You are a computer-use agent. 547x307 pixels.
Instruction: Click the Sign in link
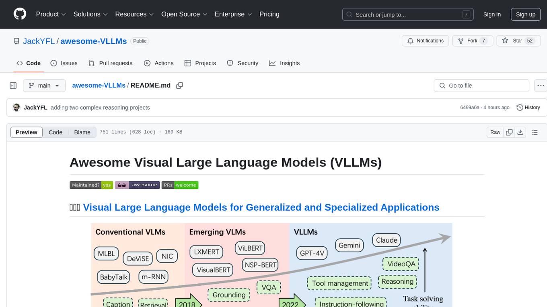(x=492, y=14)
